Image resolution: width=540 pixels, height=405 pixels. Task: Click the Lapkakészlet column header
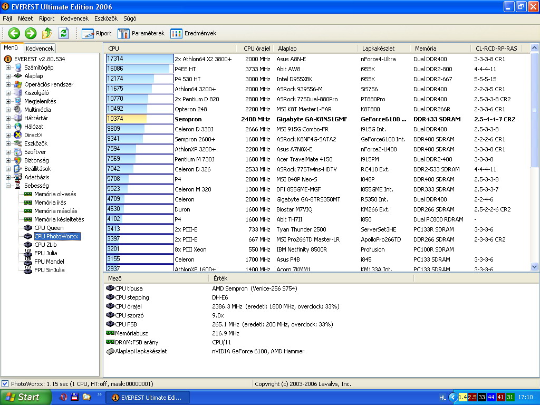coord(384,49)
